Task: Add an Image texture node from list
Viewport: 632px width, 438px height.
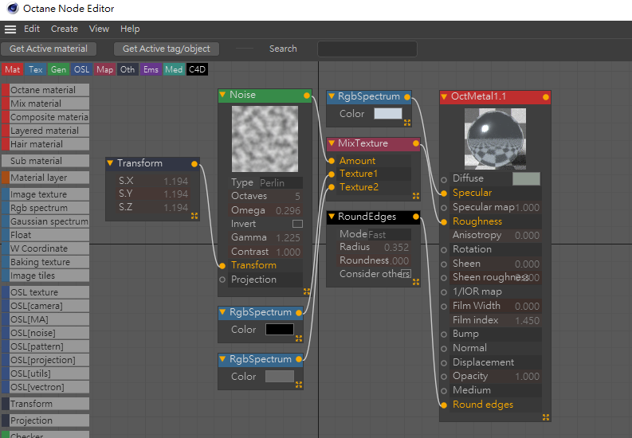Action: pyautogui.click(x=45, y=194)
